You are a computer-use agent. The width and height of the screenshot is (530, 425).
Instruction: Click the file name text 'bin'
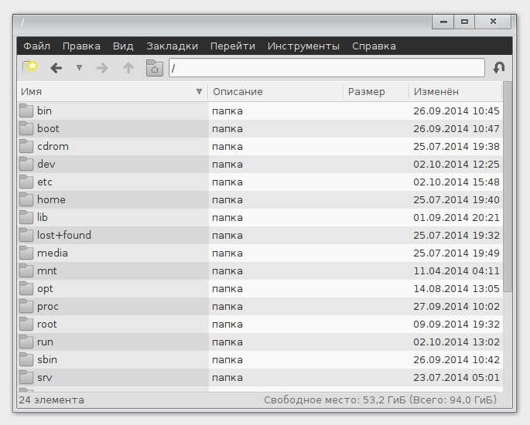tap(44, 110)
